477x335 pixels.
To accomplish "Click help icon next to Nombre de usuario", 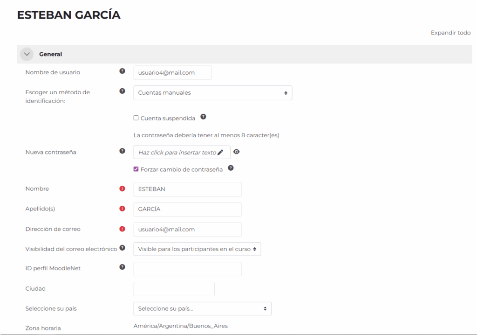I will [x=122, y=71].
